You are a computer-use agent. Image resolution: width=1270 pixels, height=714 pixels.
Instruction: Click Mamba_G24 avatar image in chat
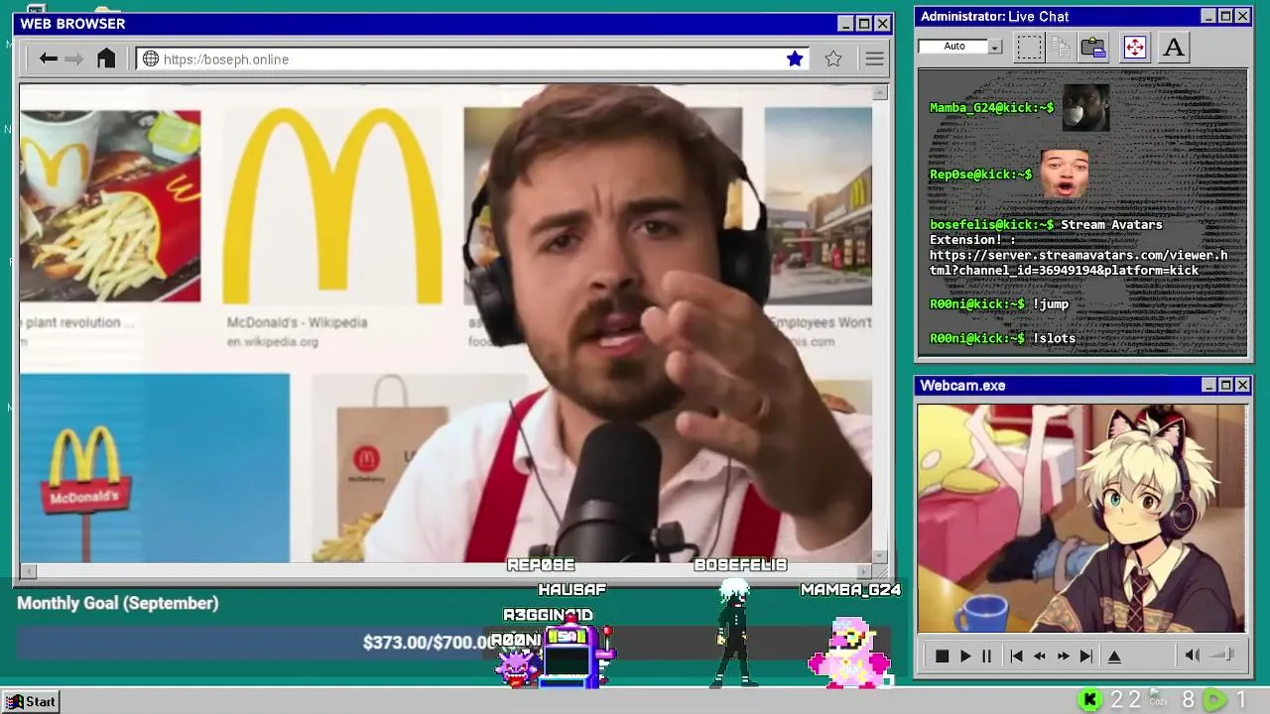[x=1085, y=107]
